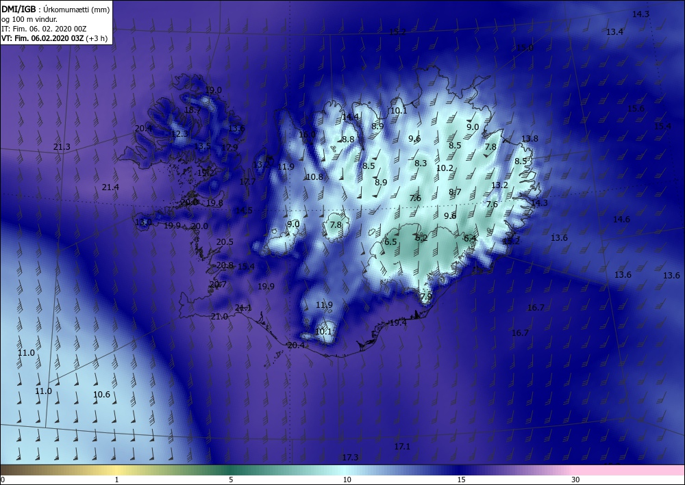This screenshot has width=685, height=485.
Task: Click the color scale tick label 1
Action: pyautogui.click(x=116, y=480)
